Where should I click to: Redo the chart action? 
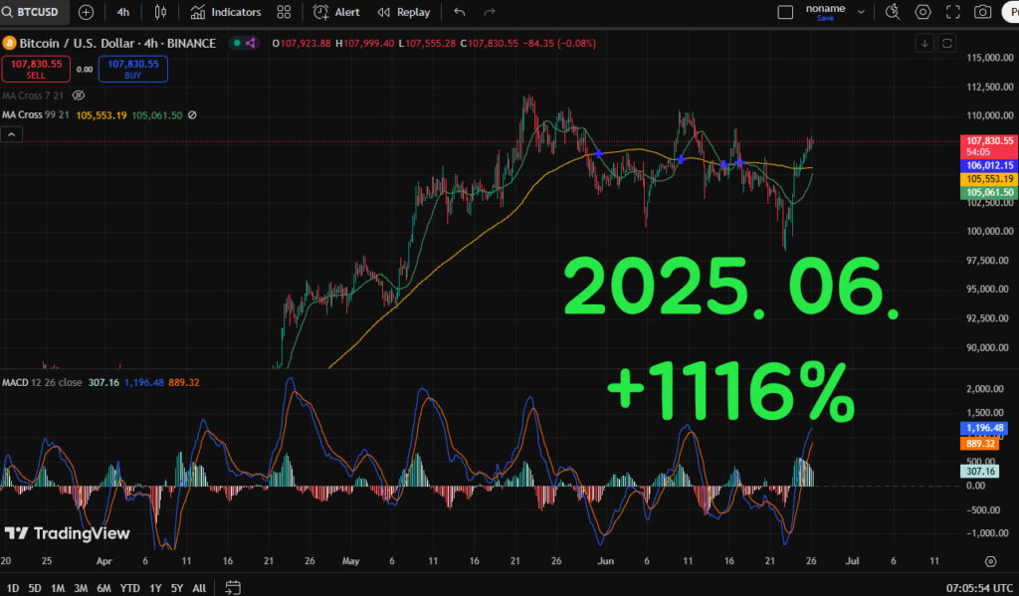click(490, 12)
